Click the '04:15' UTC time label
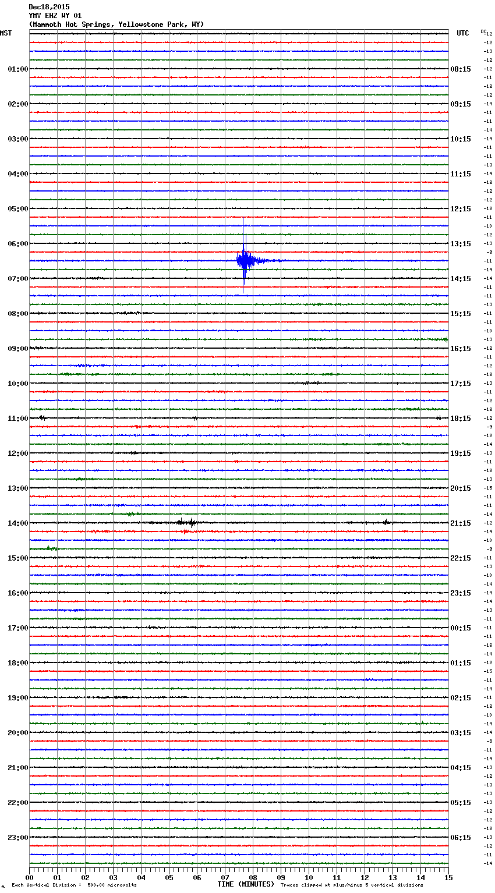Image resolution: width=495 pixels, height=893 pixels. (461, 768)
